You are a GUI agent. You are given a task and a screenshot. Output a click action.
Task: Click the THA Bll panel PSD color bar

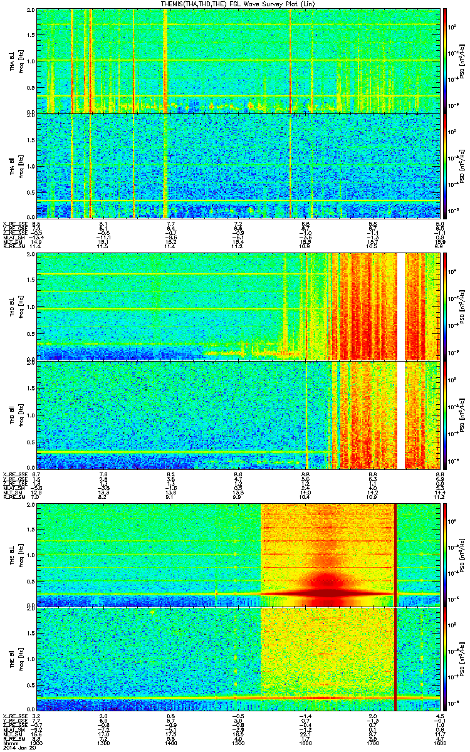coord(446,165)
